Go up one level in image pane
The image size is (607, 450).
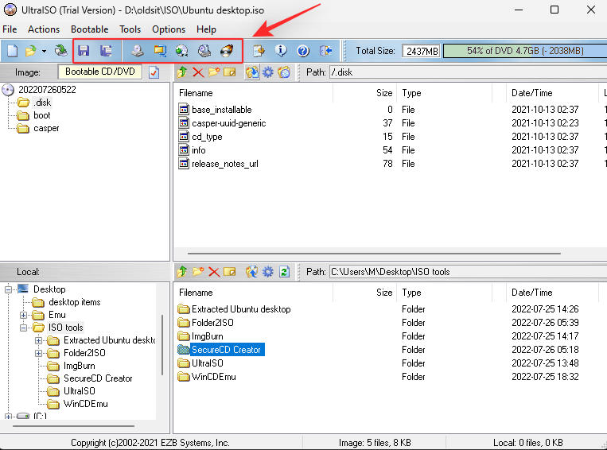point(182,72)
